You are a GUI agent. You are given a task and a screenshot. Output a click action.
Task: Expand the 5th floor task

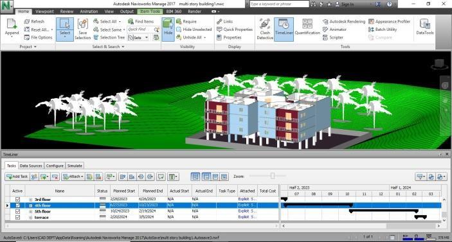pos(31,211)
